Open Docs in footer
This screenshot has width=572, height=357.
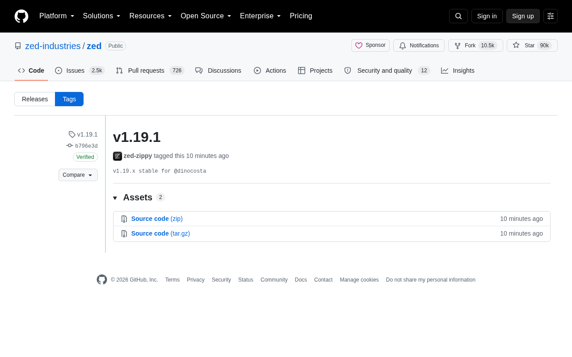(301, 280)
